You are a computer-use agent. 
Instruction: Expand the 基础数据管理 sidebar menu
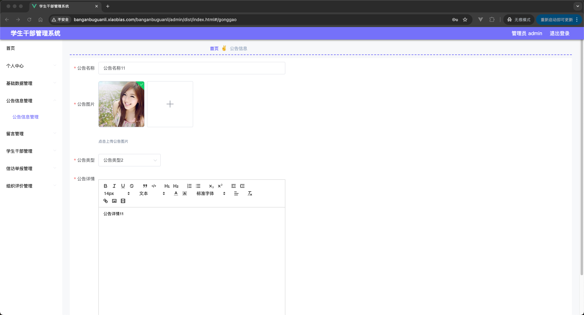pos(31,83)
